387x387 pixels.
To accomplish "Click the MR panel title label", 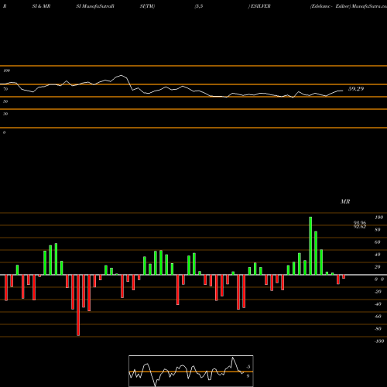I will (345, 201).
